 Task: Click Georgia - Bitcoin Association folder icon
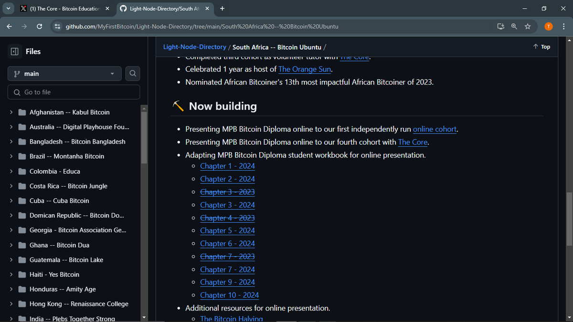click(22, 230)
